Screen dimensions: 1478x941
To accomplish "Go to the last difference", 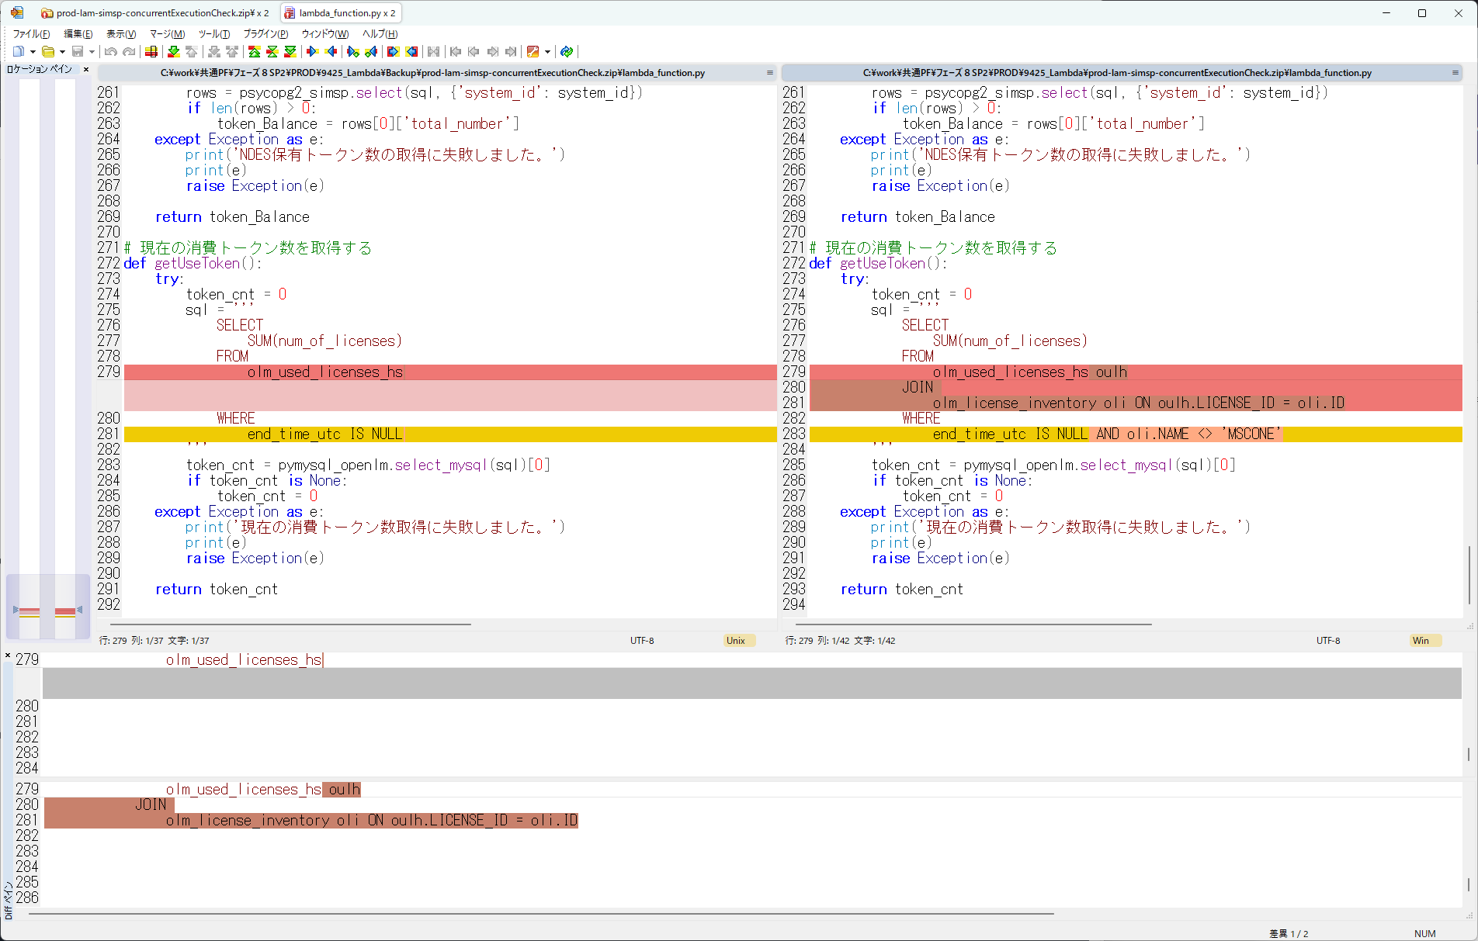I will tap(290, 52).
